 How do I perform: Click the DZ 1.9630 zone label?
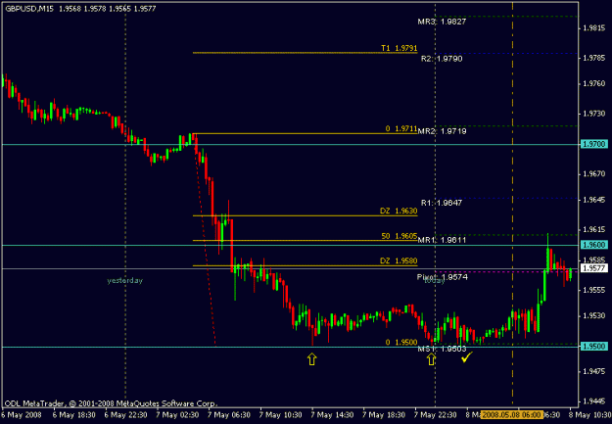399,211
